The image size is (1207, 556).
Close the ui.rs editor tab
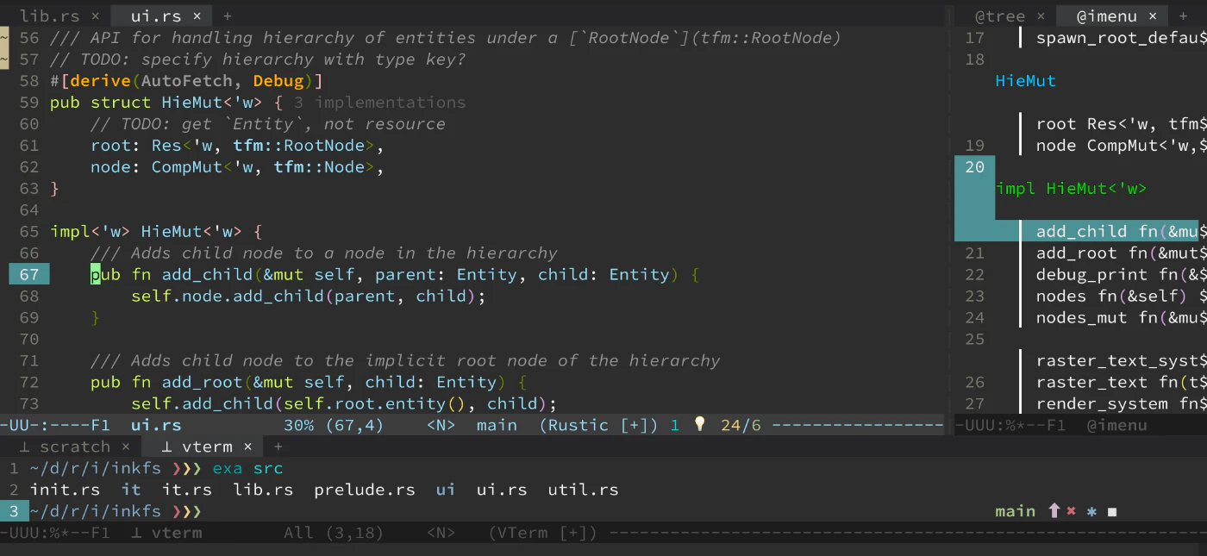click(197, 16)
